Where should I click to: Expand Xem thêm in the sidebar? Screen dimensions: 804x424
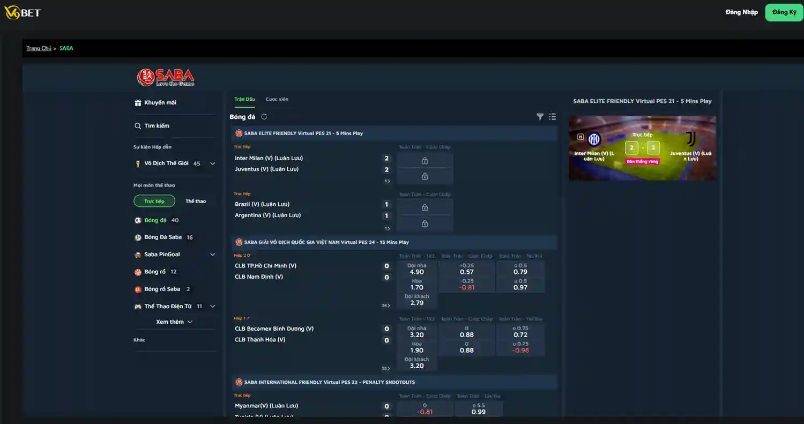coord(175,322)
